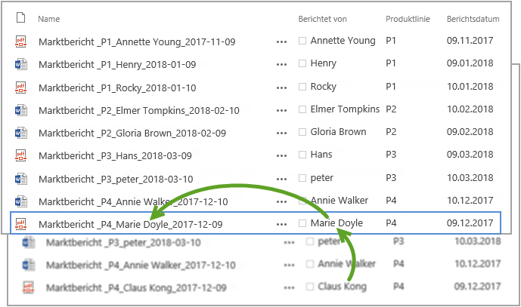The width and height of the screenshot is (521, 307).
Task: Tick the checkbox beside Gloria Brown
Action: (x=302, y=132)
